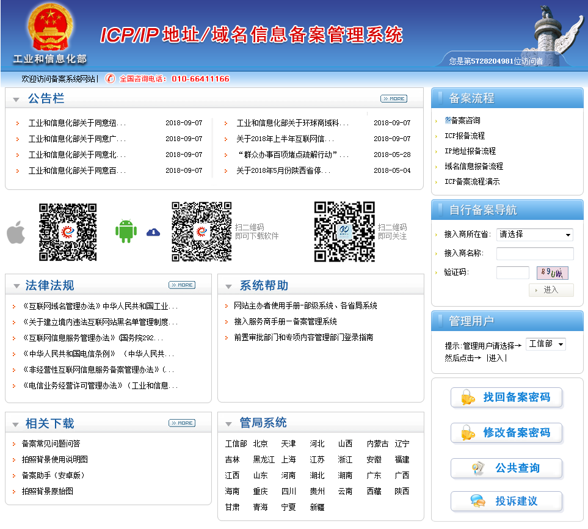Open the 接入商所在省 province dropdown
The width and height of the screenshot is (588, 529).
tap(534, 235)
